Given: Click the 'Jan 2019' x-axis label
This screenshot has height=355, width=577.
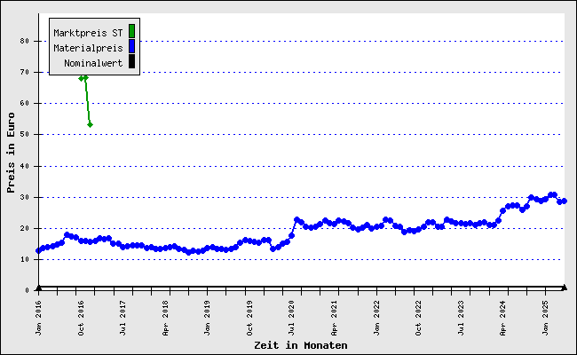Looking at the screenshot, I should [x=207, y=318].
